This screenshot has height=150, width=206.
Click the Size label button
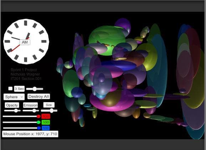click(x=49, y=105)
